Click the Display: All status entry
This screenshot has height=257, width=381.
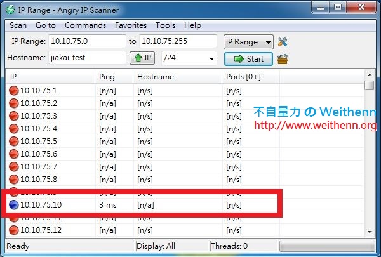click(156, 246)
